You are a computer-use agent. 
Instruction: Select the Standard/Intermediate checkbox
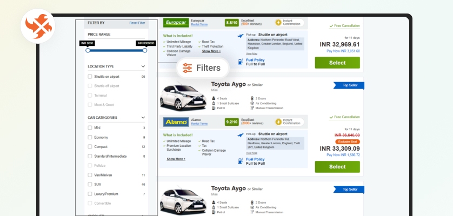pyautogui.click(x=90, y=156)
